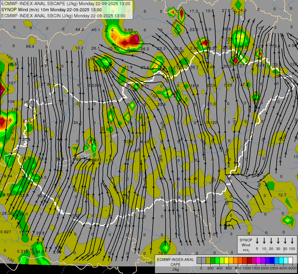Click the 30.5 value on the map
Screen dimensions: 298x274
pyautogui.click(x=227, y=66)
